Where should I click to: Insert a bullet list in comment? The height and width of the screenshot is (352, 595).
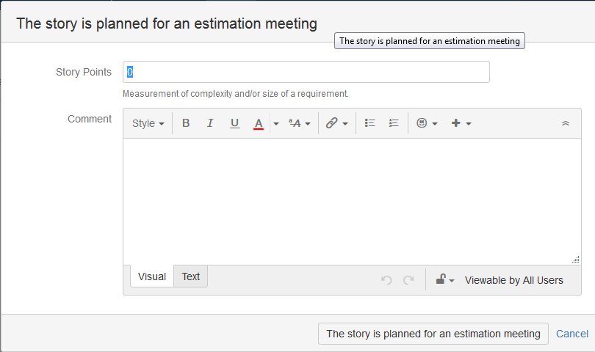[370, 123]
